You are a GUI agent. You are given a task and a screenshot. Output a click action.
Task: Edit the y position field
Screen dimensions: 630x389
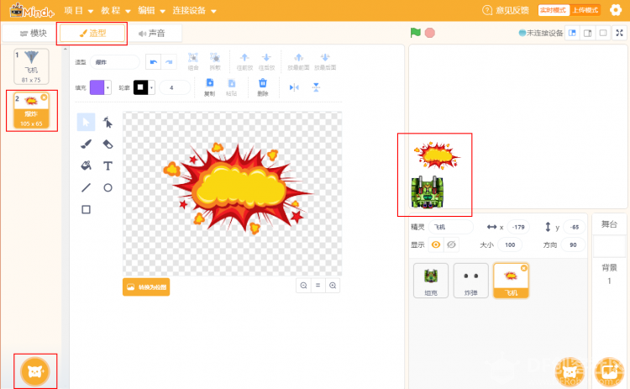pyautogui.click(x=575, y=227)
